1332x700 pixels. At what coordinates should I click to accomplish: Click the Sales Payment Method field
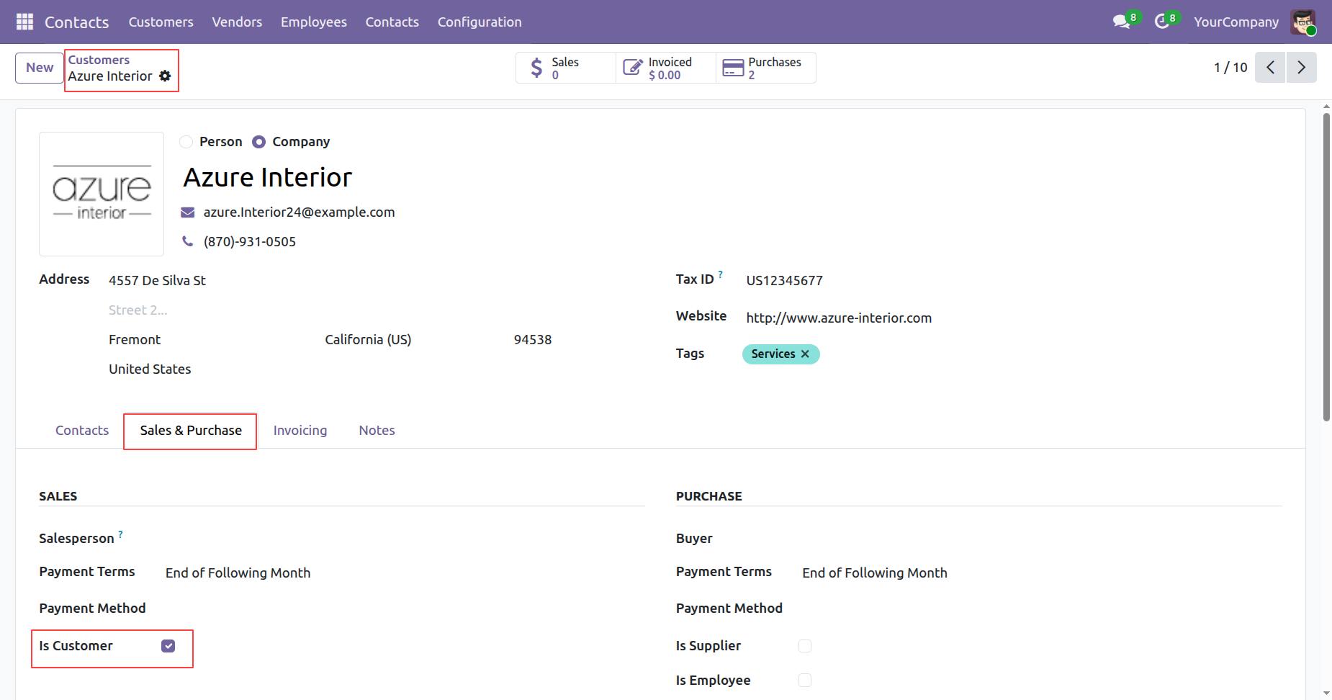pyautogui.click(x=405, y=609)
